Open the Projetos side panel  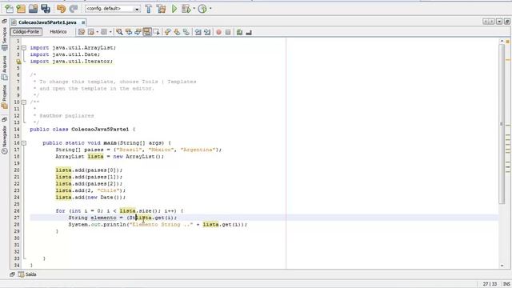(4, 97)
